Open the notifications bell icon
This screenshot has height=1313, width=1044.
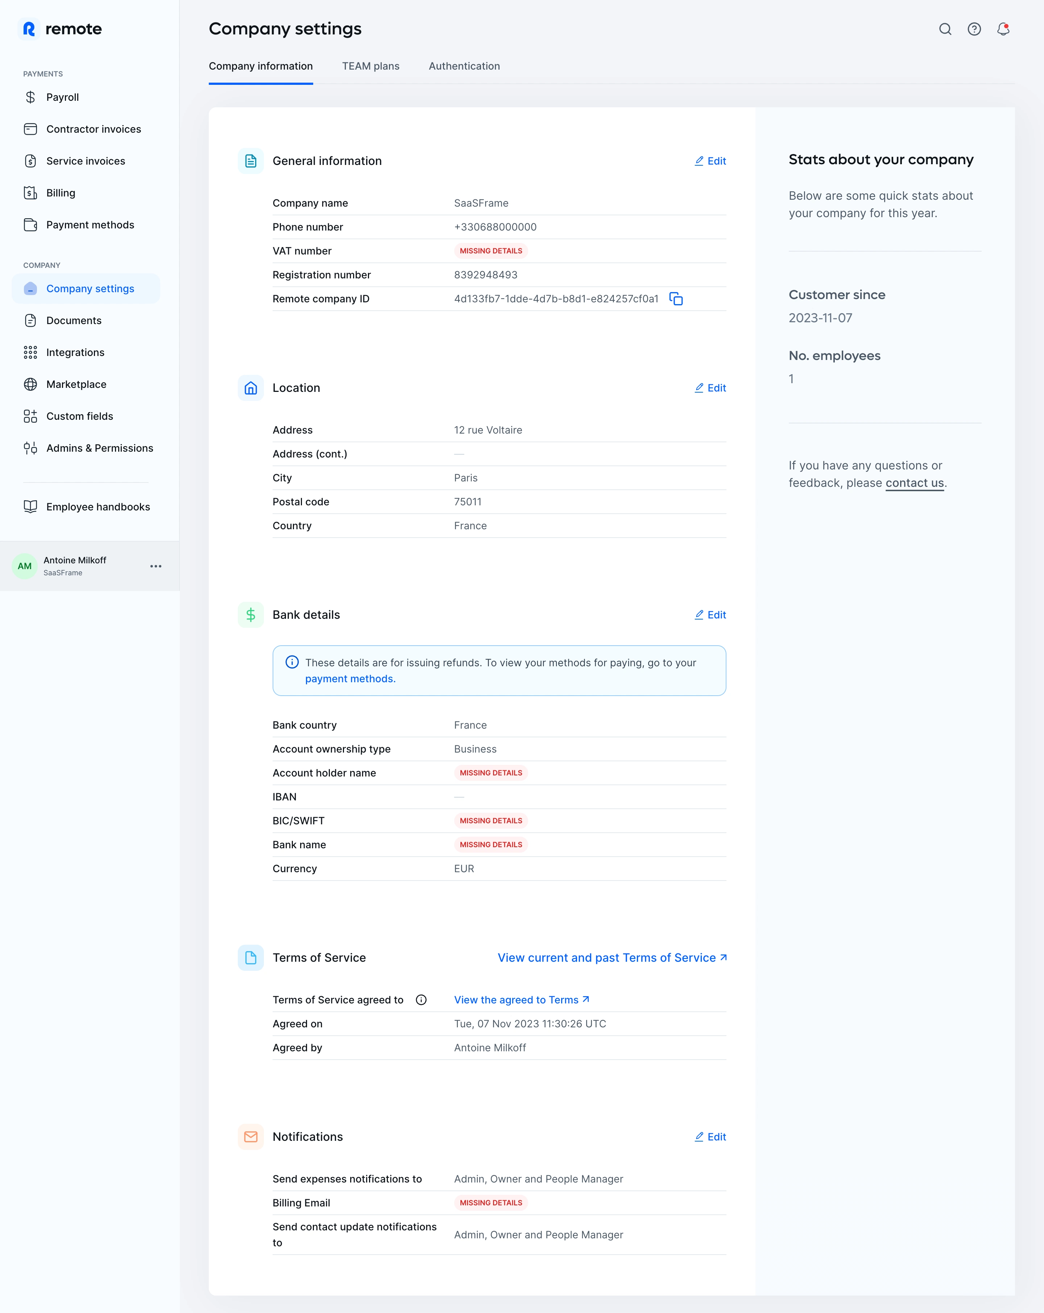coord(1003,29)
